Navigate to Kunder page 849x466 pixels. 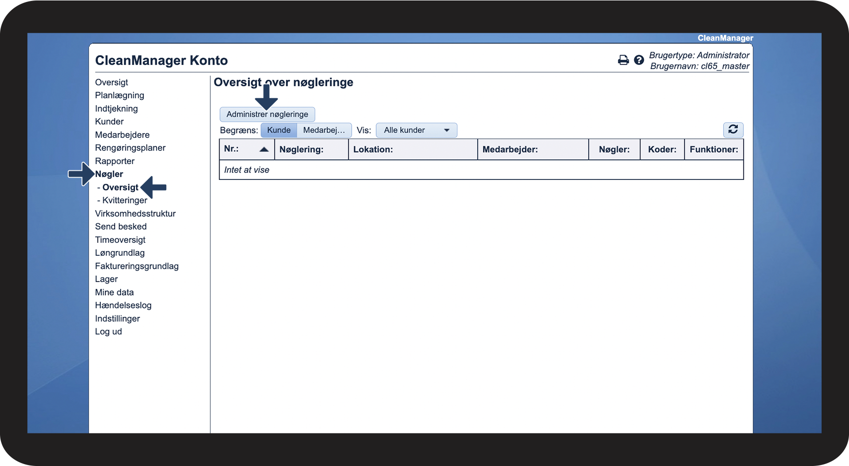(x=110, y=121)
